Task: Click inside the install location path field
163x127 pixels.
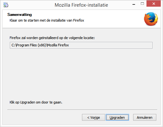Action: click(x=81, y=45)
